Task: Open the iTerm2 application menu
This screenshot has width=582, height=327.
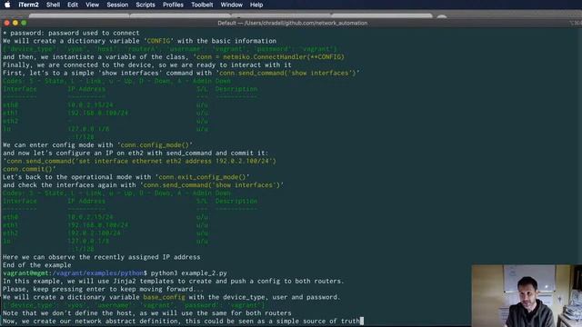Action: tap(28, 5)
